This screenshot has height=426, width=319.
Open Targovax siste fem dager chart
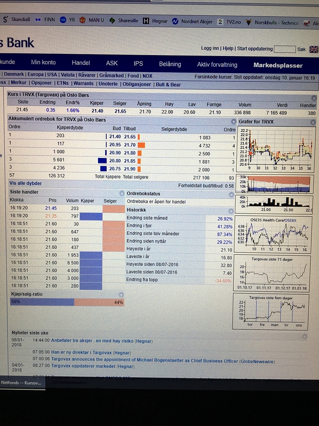click(271, 311)
